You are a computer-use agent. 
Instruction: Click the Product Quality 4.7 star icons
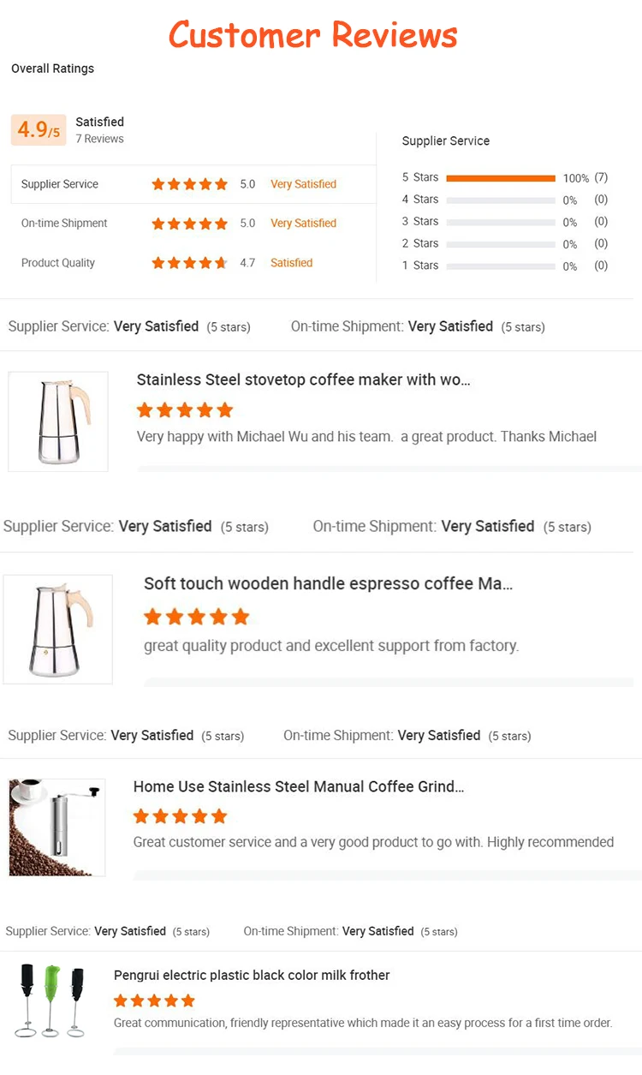pos(189,263)
